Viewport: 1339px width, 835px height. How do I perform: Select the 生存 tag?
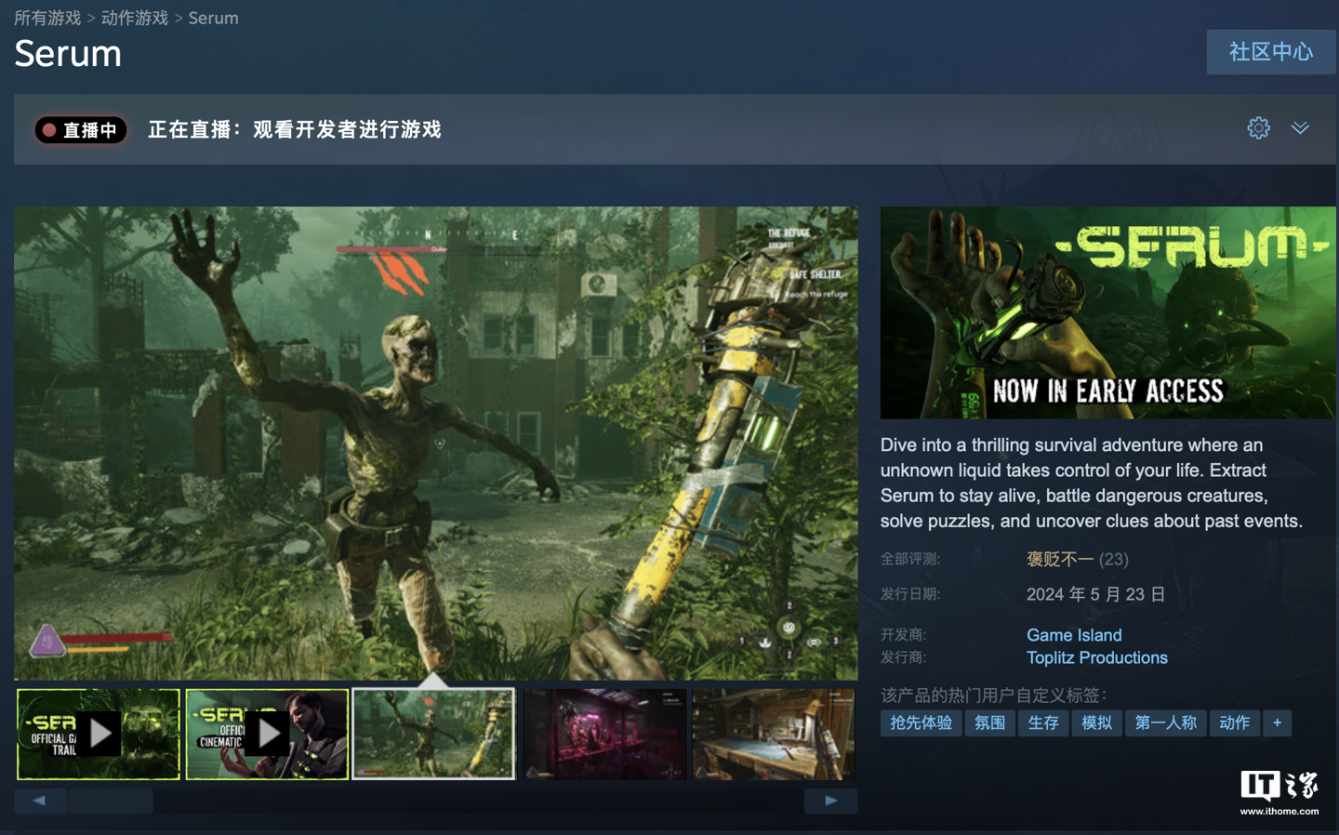tap(1043, 722)
